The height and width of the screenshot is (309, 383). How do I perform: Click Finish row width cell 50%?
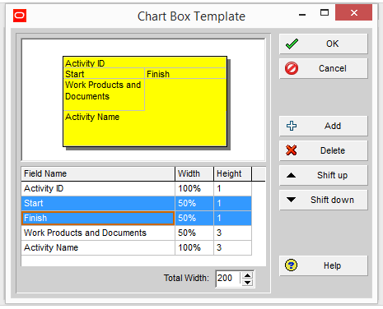tap(194, 219)
